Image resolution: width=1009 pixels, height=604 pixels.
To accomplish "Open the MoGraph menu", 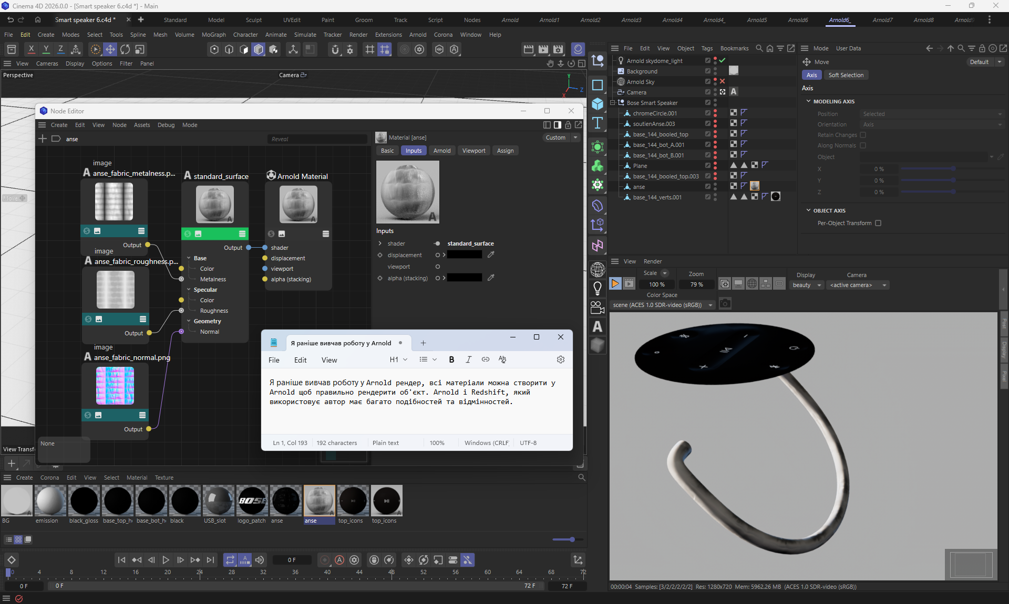I will pyautogui.click(x=213, y=35).
